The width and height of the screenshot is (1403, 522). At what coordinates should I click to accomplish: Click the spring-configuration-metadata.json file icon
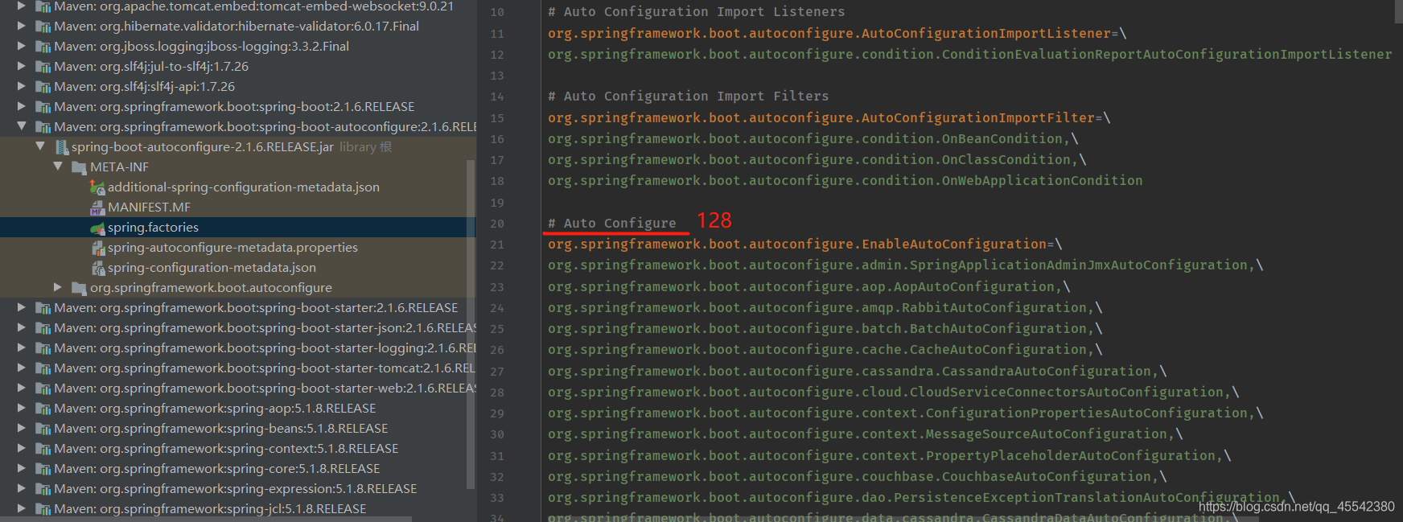tap(97, 268)
